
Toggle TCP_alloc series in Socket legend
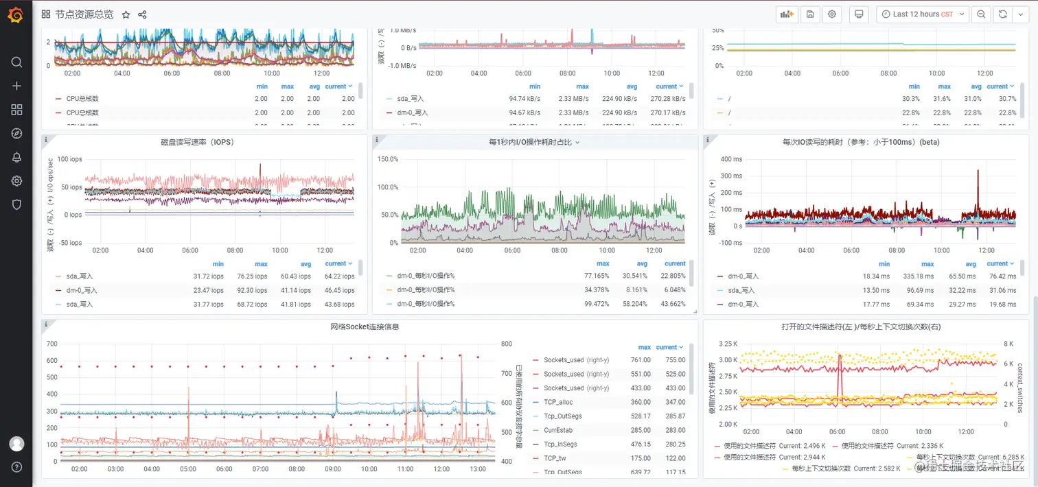558,402
